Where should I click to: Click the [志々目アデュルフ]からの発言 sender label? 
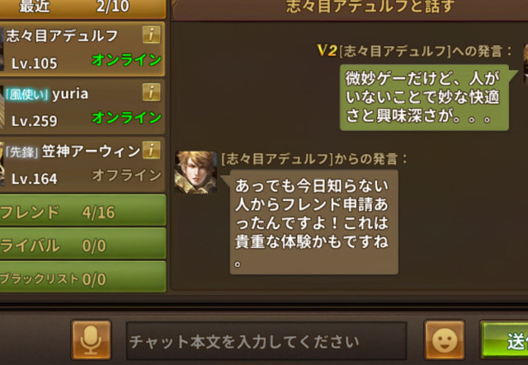tap(313, 159)
